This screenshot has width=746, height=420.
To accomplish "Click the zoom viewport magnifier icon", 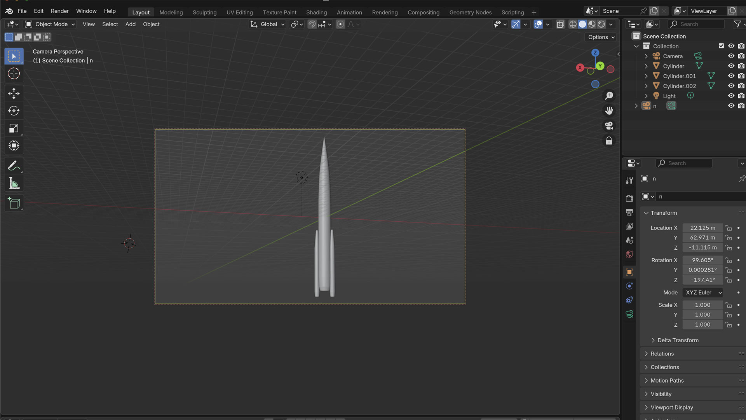I will coord(609,96).
